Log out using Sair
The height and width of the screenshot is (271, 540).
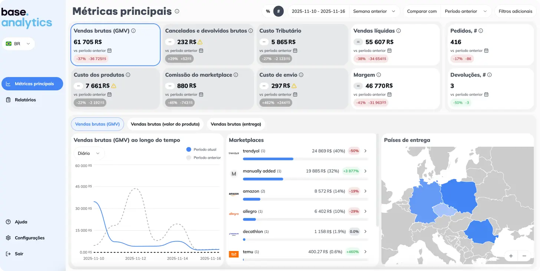coord(15,254)
